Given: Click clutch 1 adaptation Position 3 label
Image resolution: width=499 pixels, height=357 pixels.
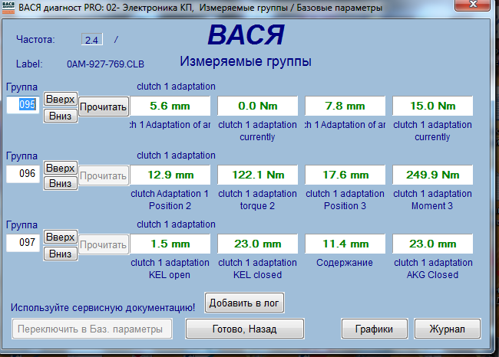Looking at the screenshot, I should tap(345, 199).
